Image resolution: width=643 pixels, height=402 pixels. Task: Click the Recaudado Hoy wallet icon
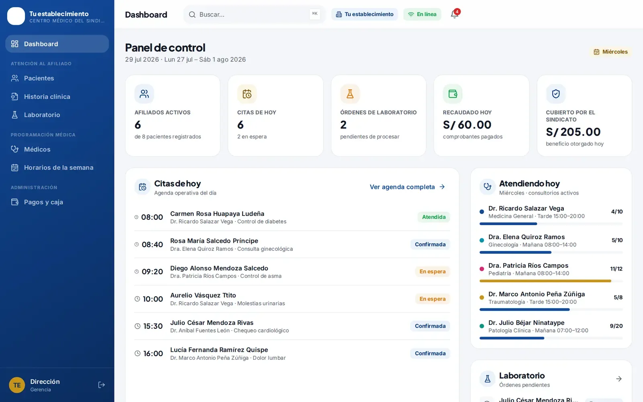[x=453, y=94]
